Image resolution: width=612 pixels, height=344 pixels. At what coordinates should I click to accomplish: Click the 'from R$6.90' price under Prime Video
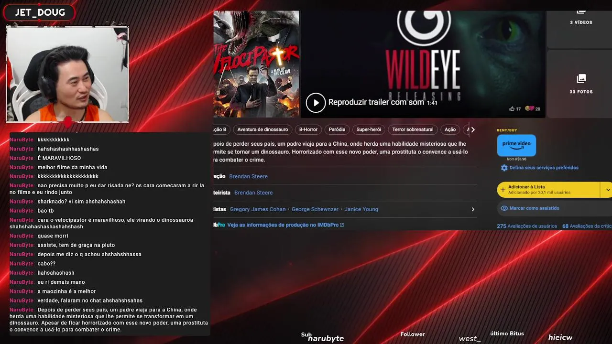click(516, 159)
